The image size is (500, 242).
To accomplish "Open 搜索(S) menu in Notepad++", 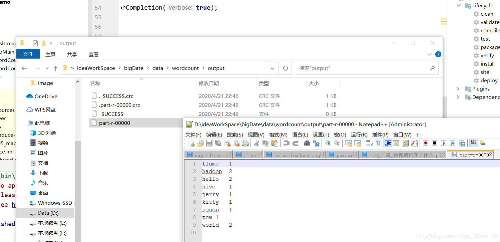I will point(235,134).
